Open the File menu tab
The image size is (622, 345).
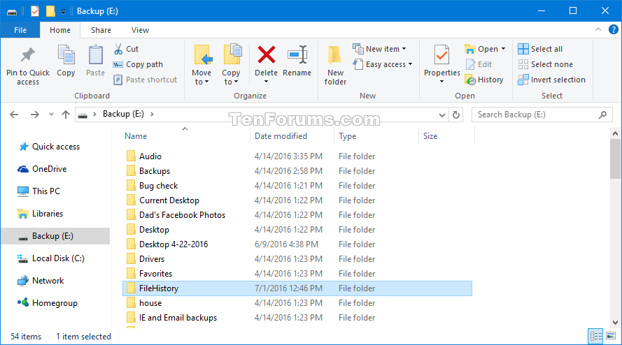[20, 30]
